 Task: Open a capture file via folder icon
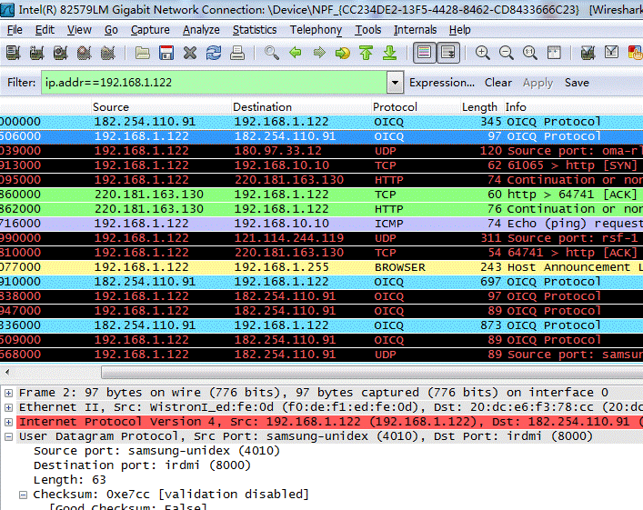click(142, 53)
